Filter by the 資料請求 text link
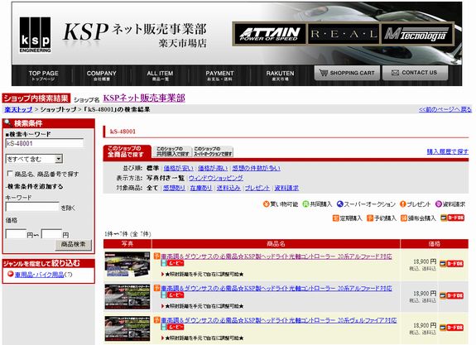Image resolution: width=476 pixels, height=345 pixels. coord(286,188)
